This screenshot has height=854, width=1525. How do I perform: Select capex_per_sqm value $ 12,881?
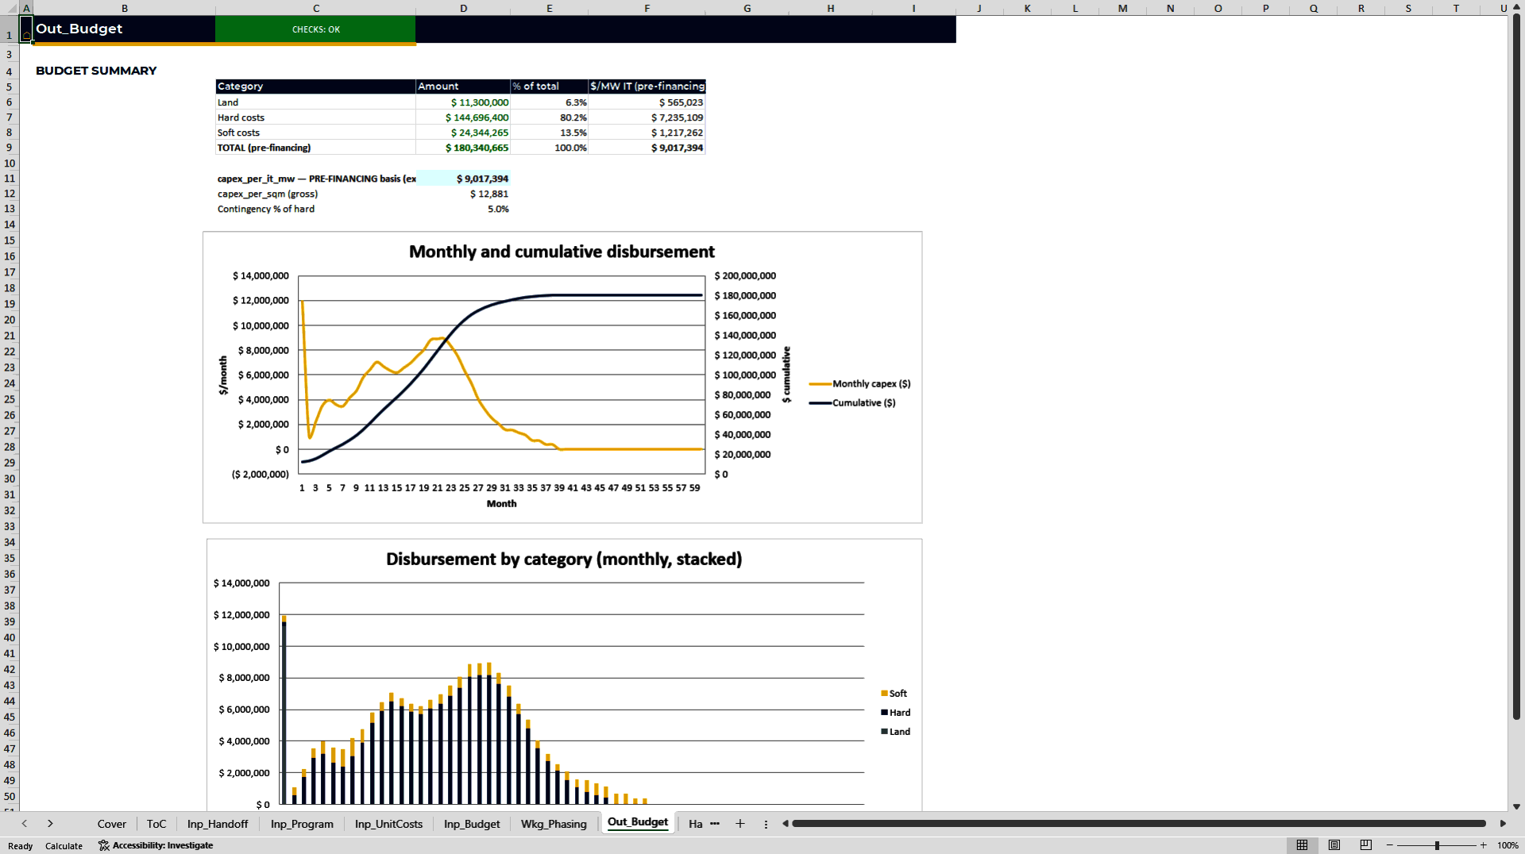tap(463, 194)
